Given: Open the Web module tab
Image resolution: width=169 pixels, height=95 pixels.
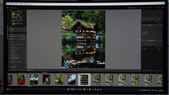Looking at the screenshot, I should pos(159,7).
